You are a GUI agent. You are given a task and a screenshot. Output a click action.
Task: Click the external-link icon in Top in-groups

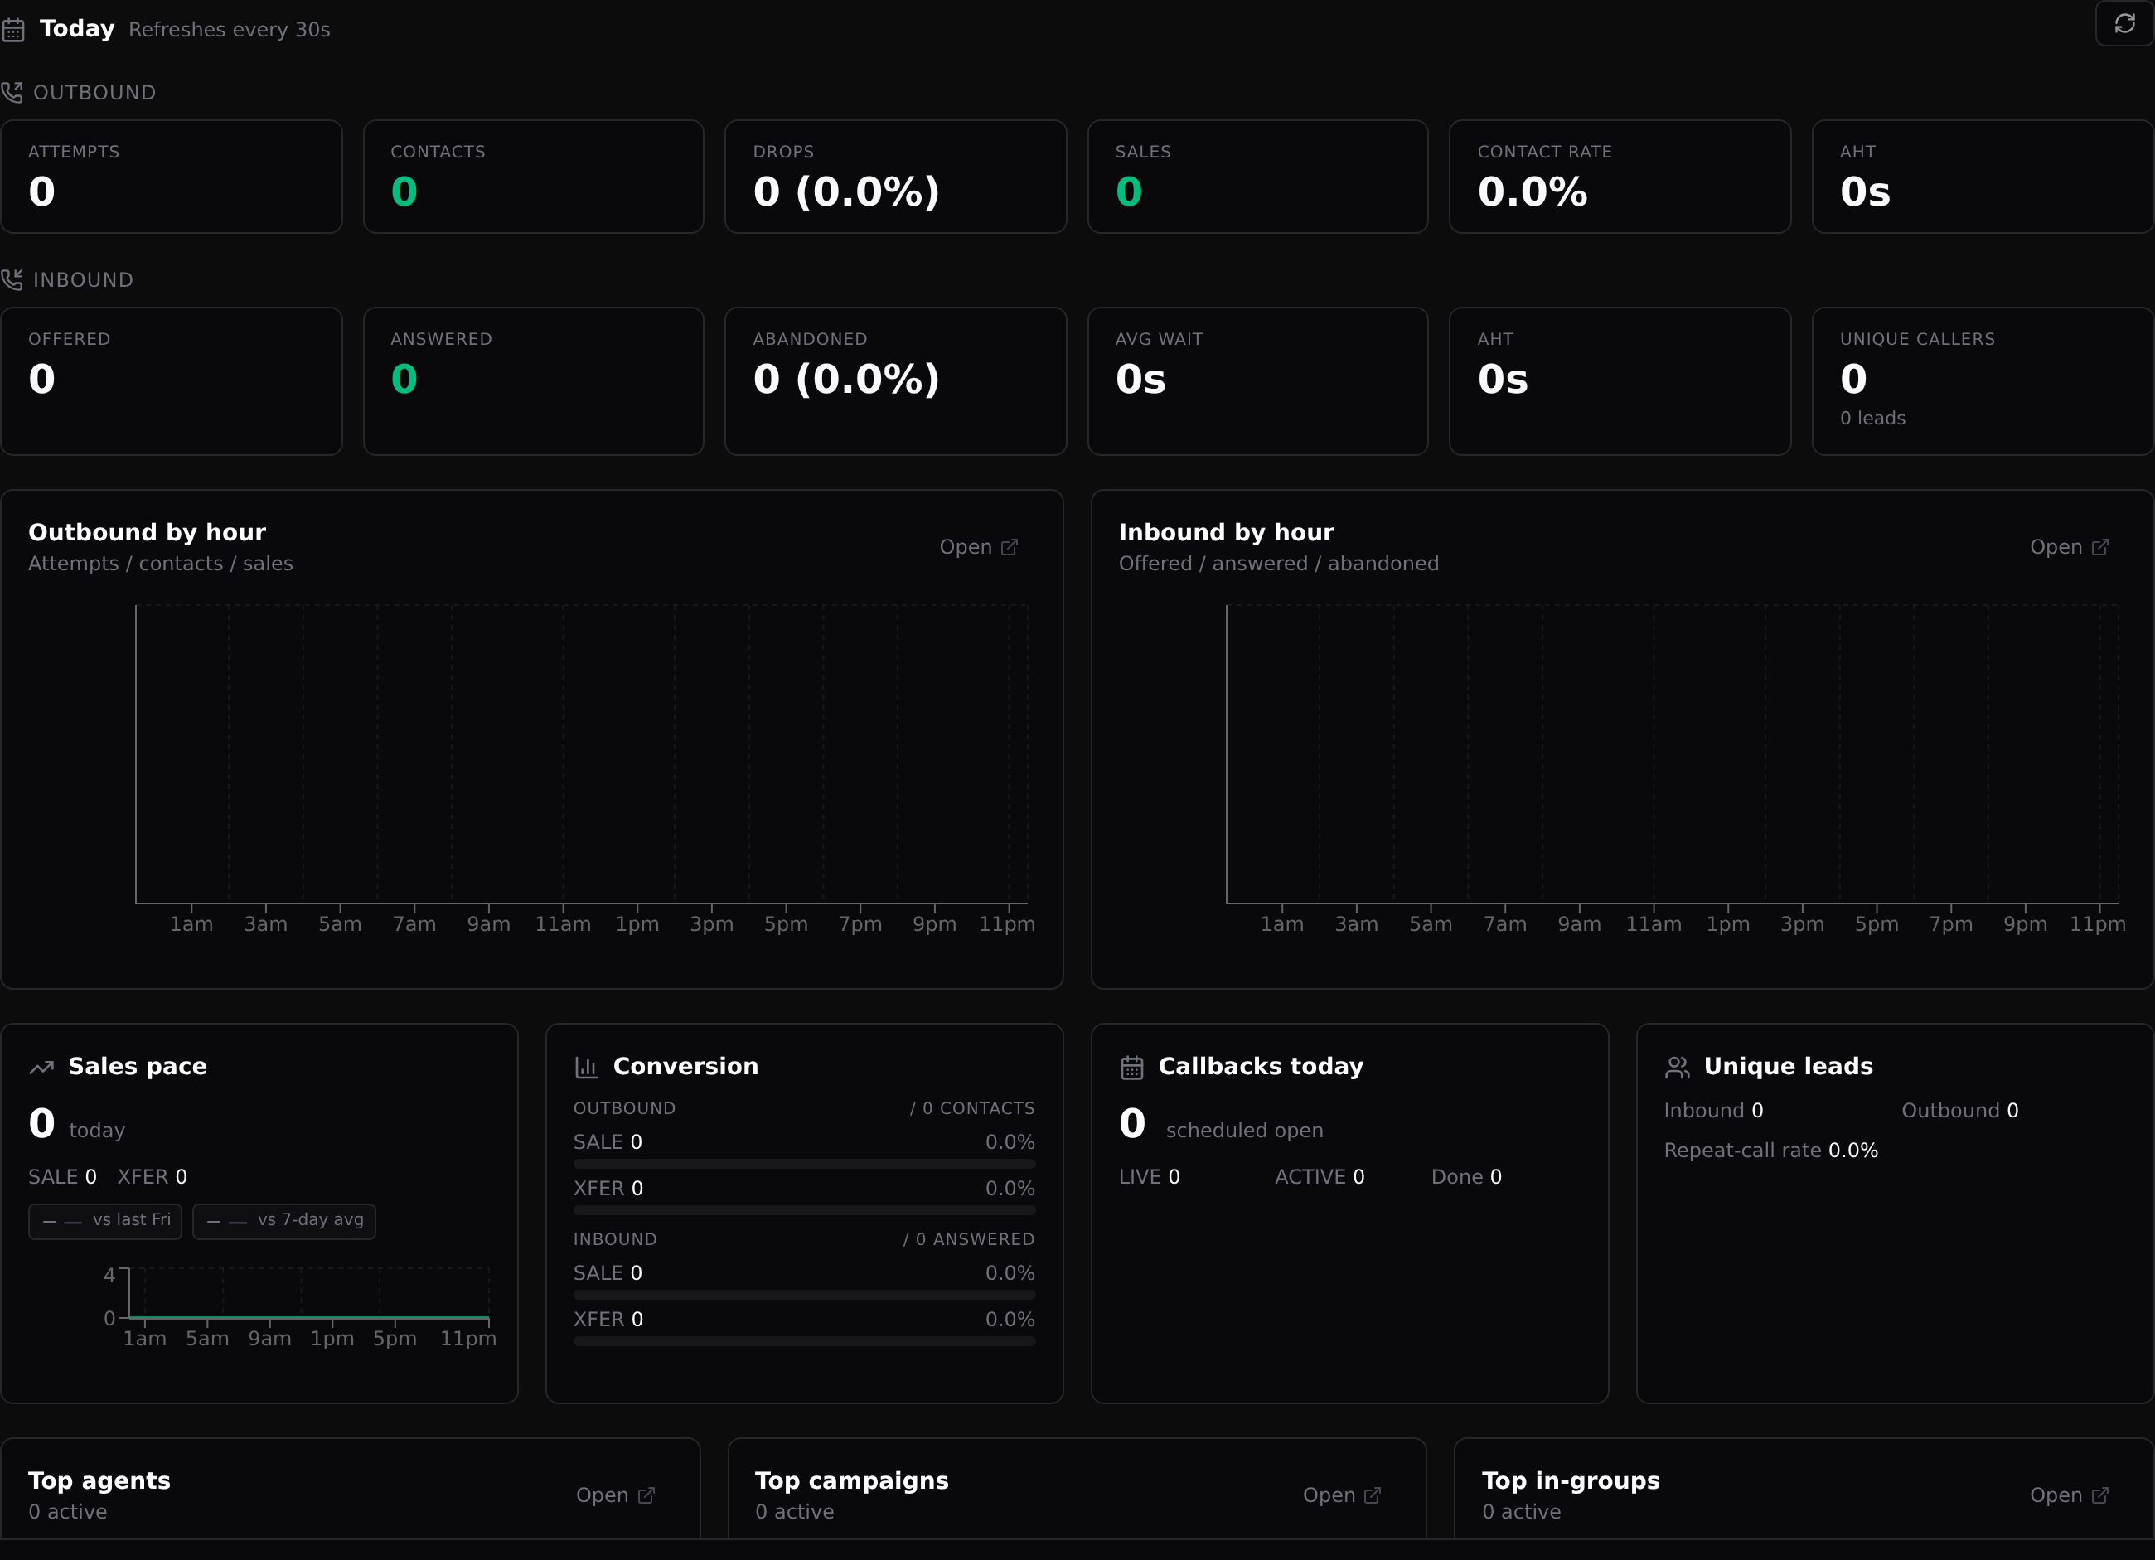pyautogui.click(x=2100, y=1495)
